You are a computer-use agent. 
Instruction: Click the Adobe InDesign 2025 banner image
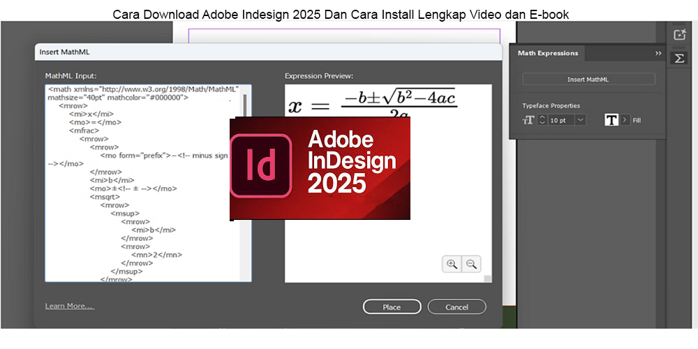(x=320, y=168)
